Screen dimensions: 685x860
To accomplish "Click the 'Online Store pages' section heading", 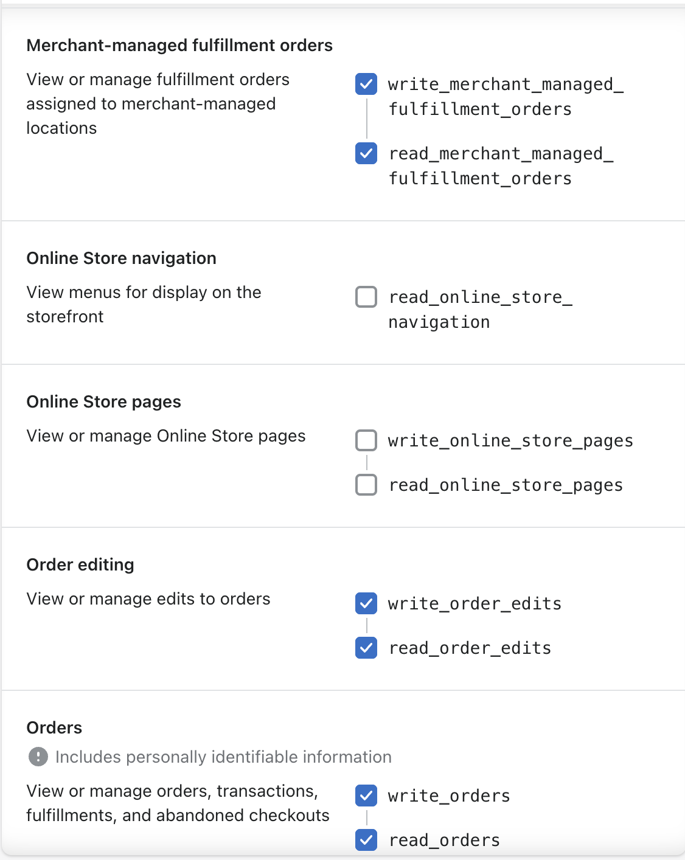I will [103, 402].
